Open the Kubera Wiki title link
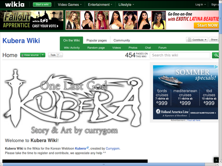 [21, 41]
